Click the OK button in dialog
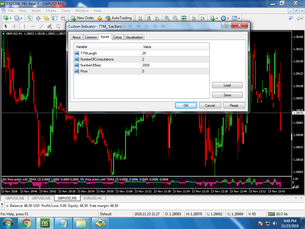This screenshot has height=229, width=305. coord(186,105)
